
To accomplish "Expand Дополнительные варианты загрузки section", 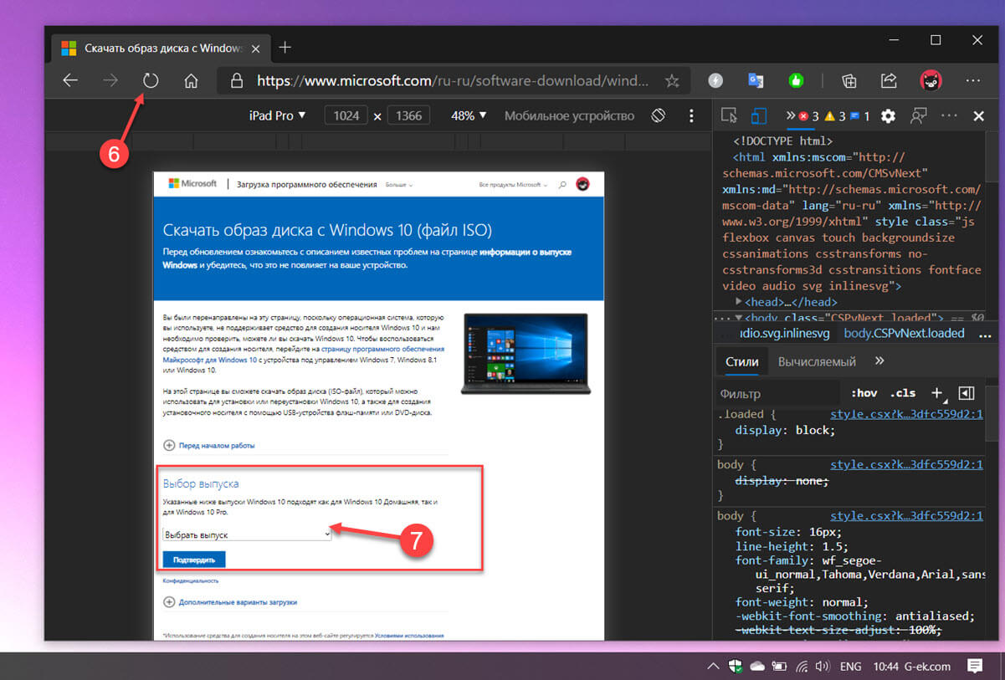I will pos(230,602).
